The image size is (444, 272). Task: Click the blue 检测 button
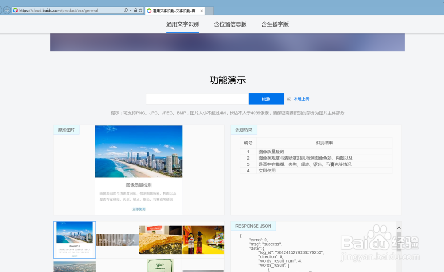click(x=266, y=99)
